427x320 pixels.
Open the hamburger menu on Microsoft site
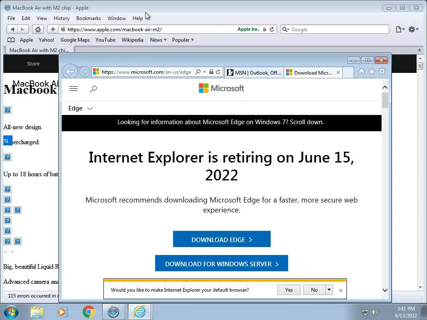coord(73,89)
